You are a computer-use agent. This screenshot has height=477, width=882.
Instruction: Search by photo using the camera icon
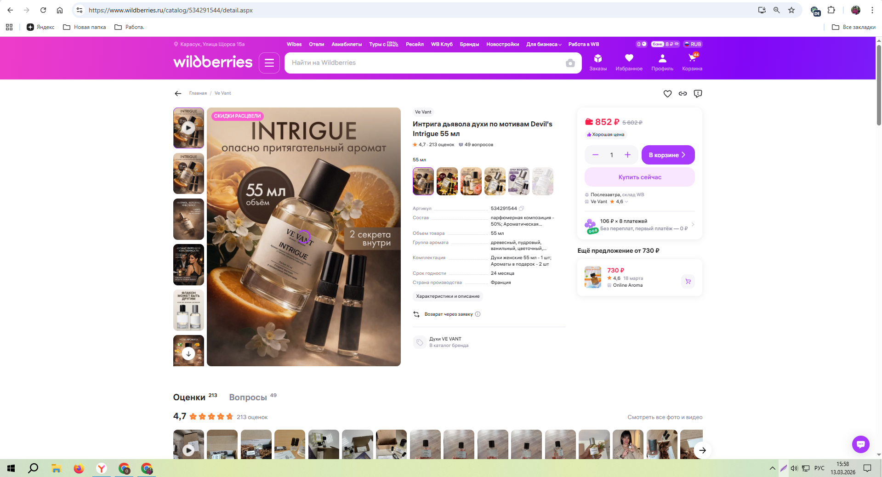coord(570,63)
